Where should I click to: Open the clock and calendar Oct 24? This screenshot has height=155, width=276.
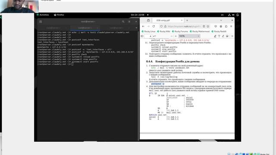[138, 15]
